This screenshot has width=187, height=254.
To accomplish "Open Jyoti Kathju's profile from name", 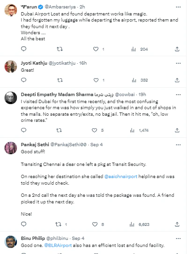I will (34, 63).
